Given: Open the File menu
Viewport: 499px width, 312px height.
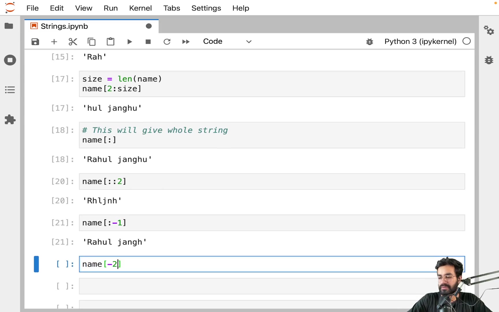Looking at the screenshot, I should 32,8.
